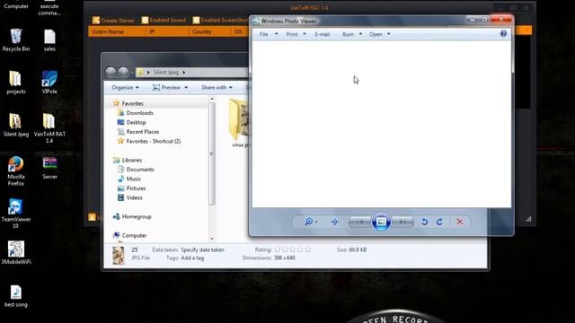Open the Server archive on desktop
Viewport: 575px width, 323px height.
tap(49, 168)
